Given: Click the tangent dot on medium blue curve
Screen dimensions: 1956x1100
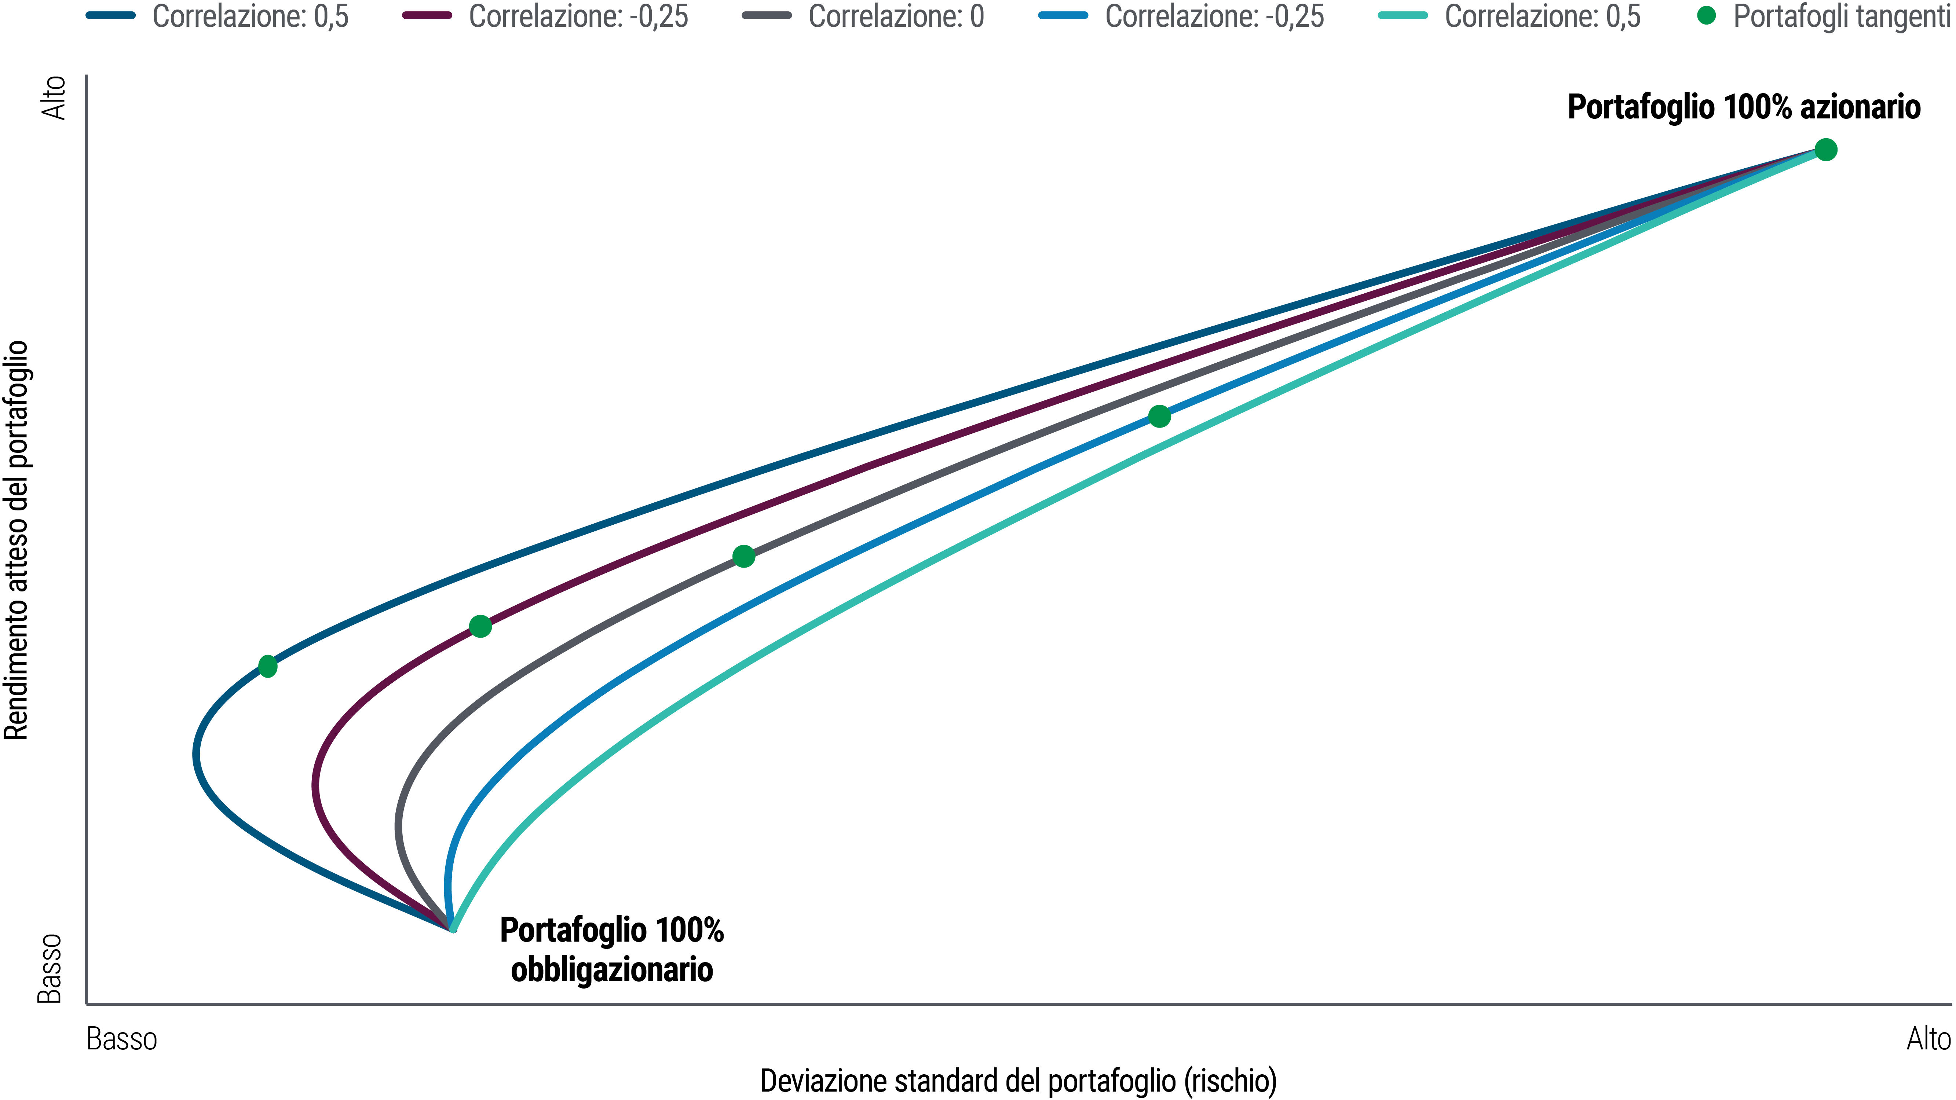Looking at the screenshot, I should tap(1159, 416).
